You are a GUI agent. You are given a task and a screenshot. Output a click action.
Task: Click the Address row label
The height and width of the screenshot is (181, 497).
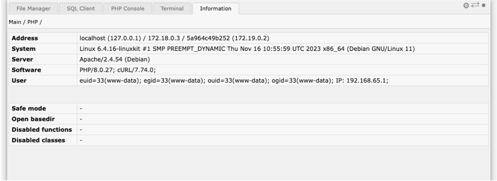[x=25, y=38]
